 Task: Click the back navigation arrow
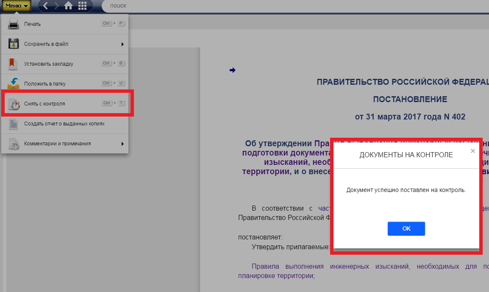point(46,6)
